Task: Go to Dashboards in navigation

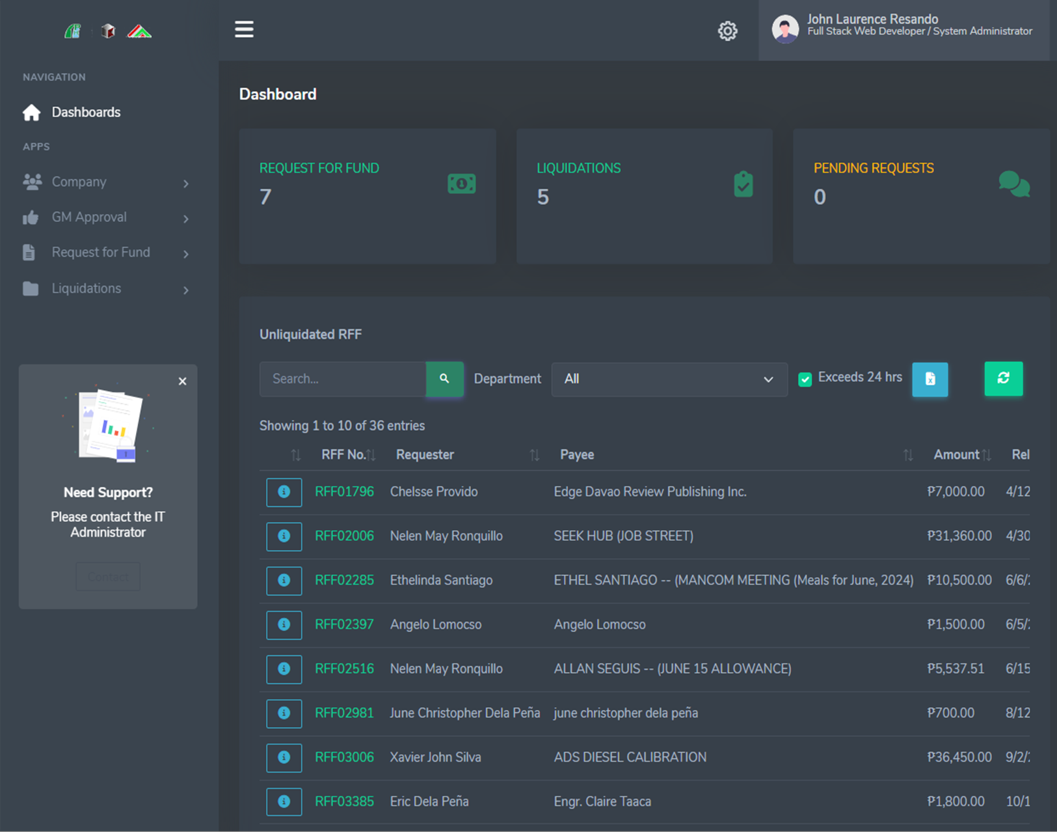Action: point(86,113)
